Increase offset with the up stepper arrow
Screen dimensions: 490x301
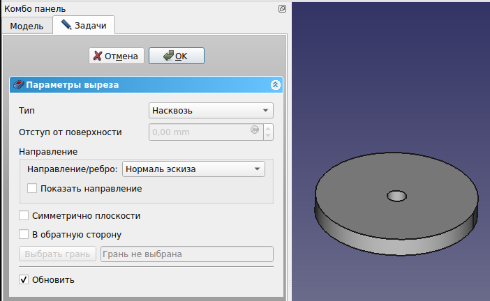(268, 128)
